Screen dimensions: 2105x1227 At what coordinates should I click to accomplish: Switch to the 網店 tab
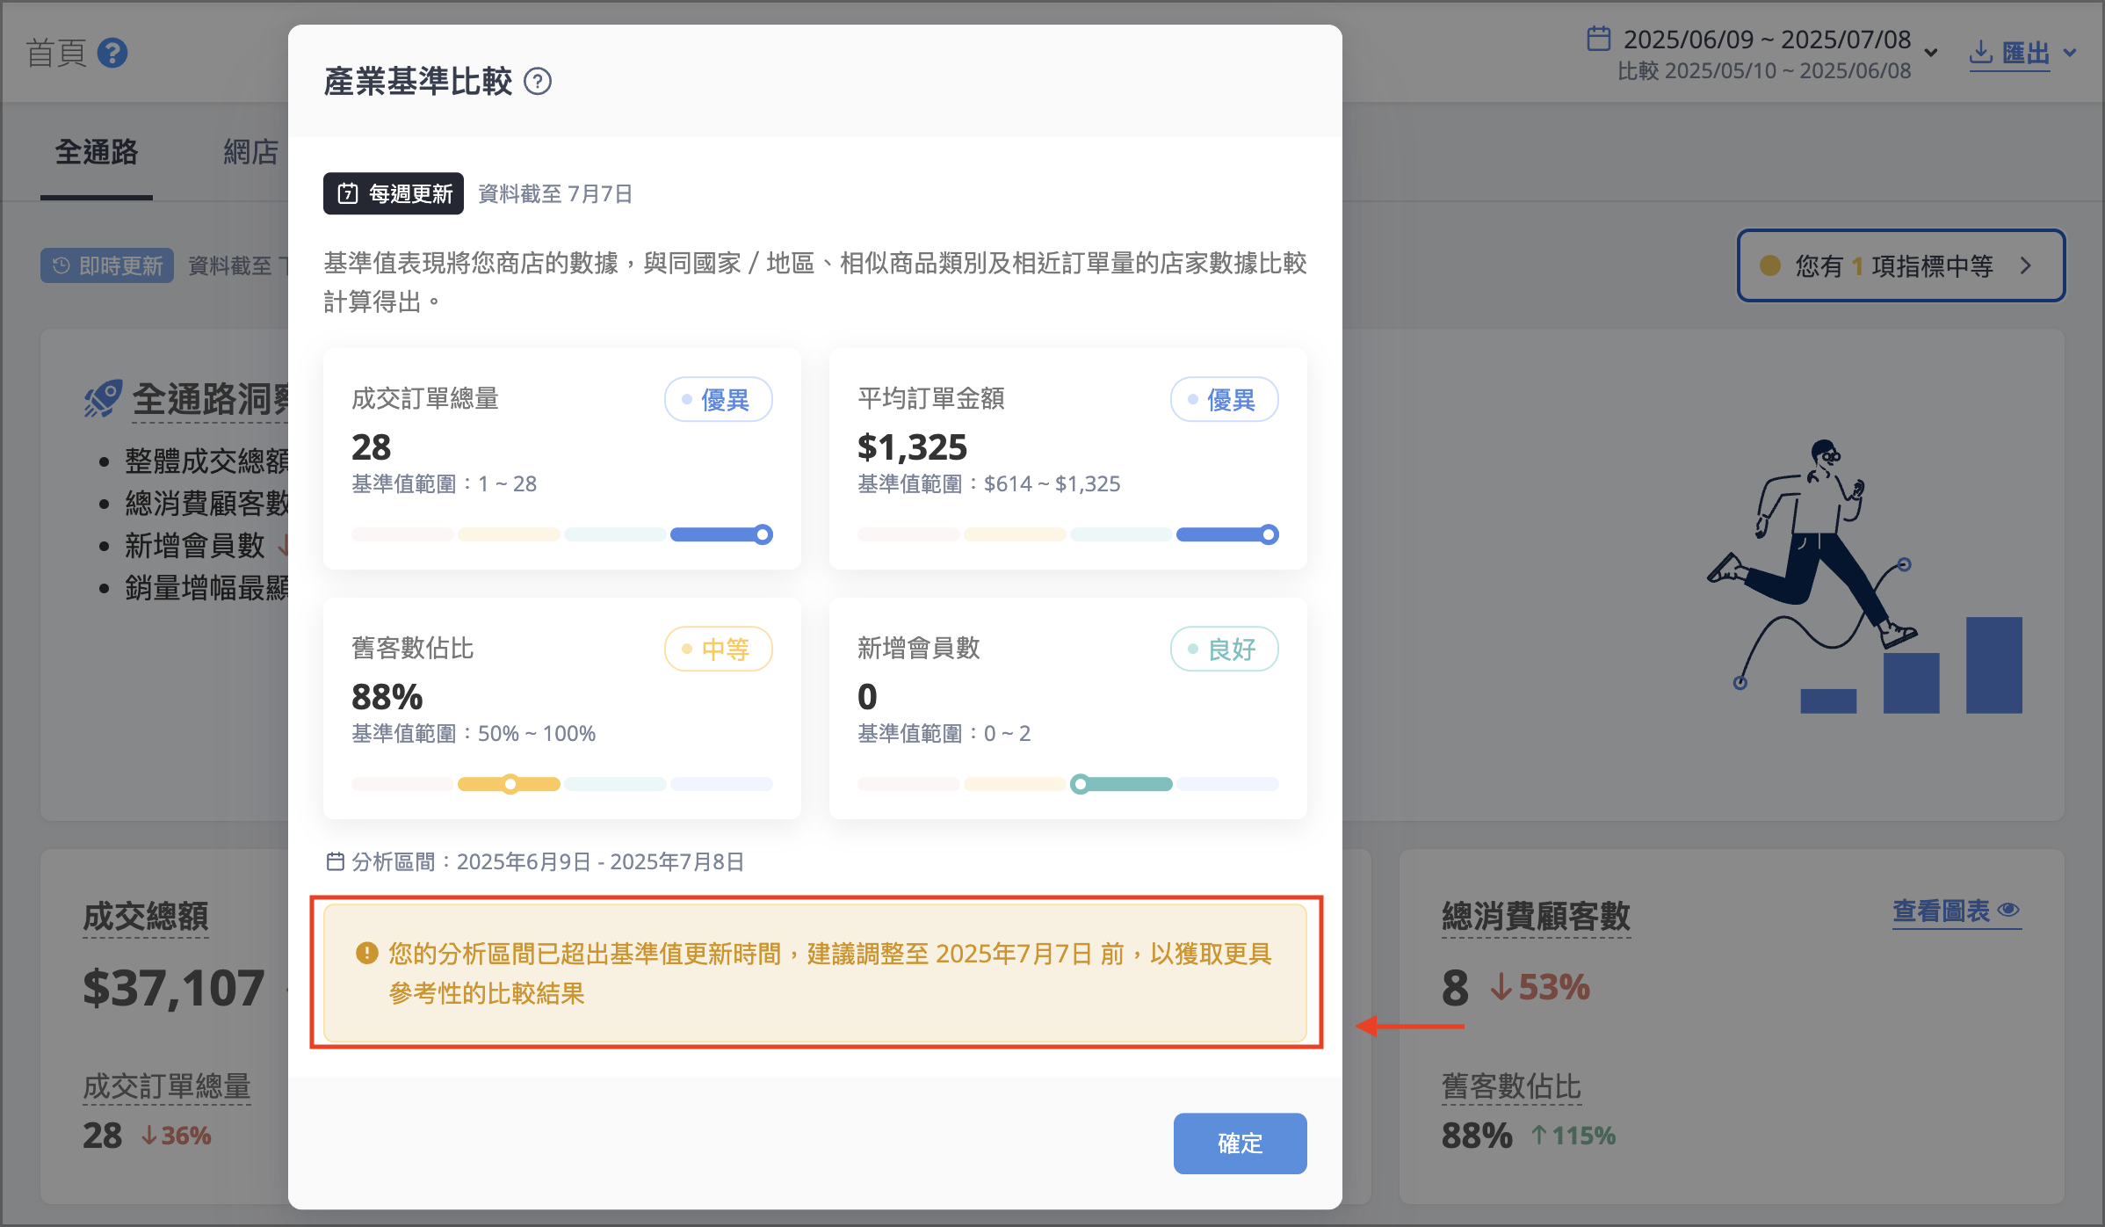pos(250,152)
